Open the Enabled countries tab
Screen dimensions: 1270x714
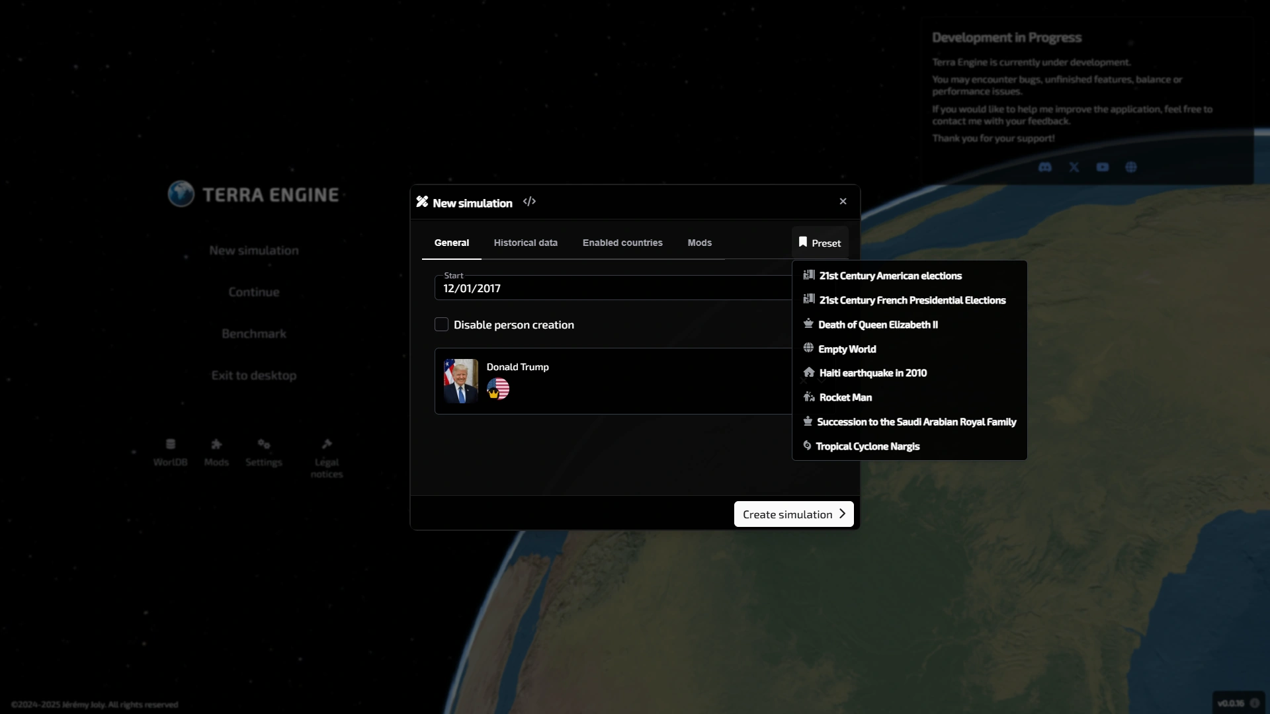tap(622, 243)
